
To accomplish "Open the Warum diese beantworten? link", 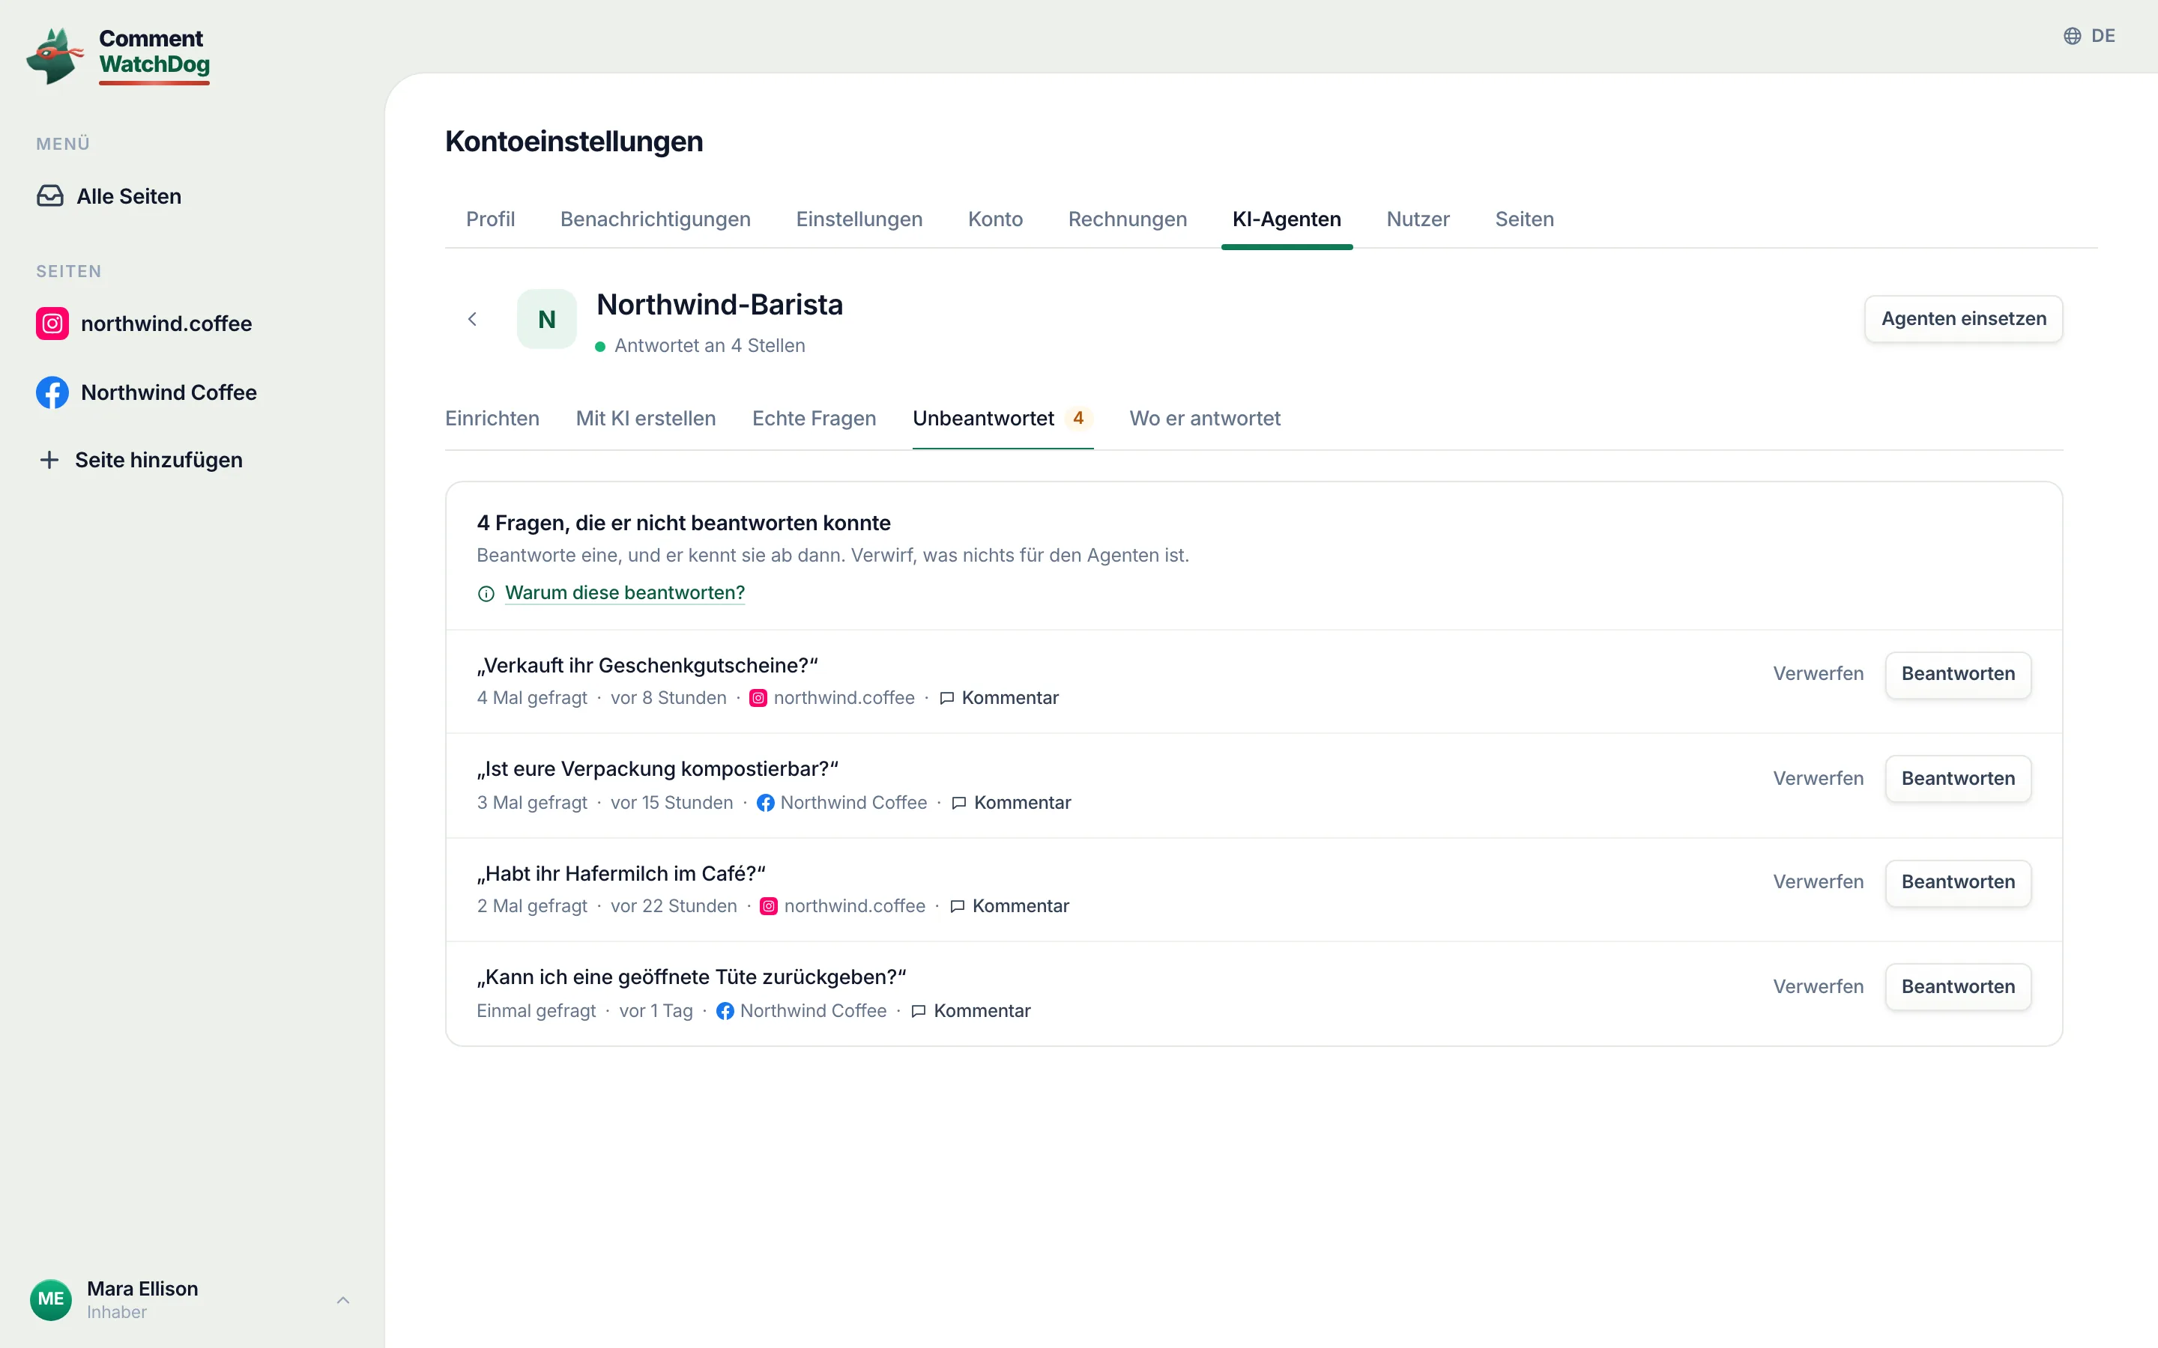I will coord(624,593).
